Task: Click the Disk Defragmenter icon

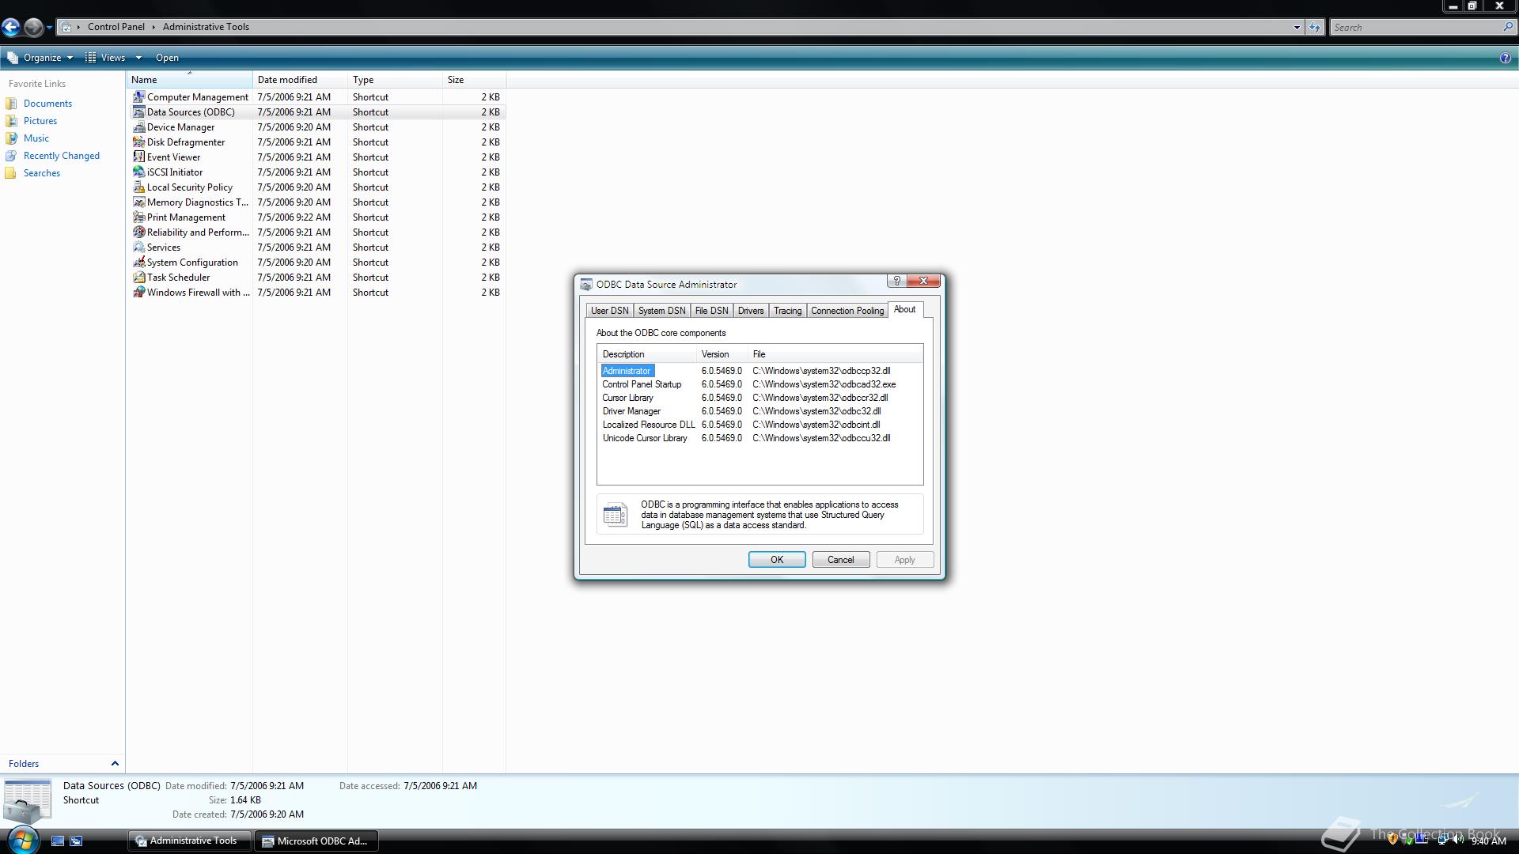Action: tap(138, 142)
